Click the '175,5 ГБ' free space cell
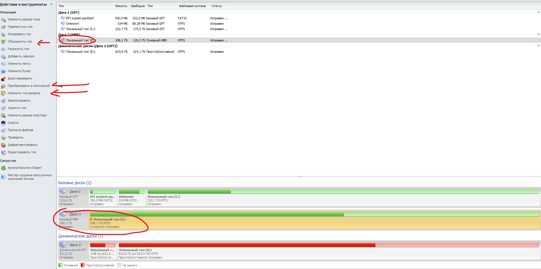The height and width of the screenshot is (269, 541). tap(139, 29)
